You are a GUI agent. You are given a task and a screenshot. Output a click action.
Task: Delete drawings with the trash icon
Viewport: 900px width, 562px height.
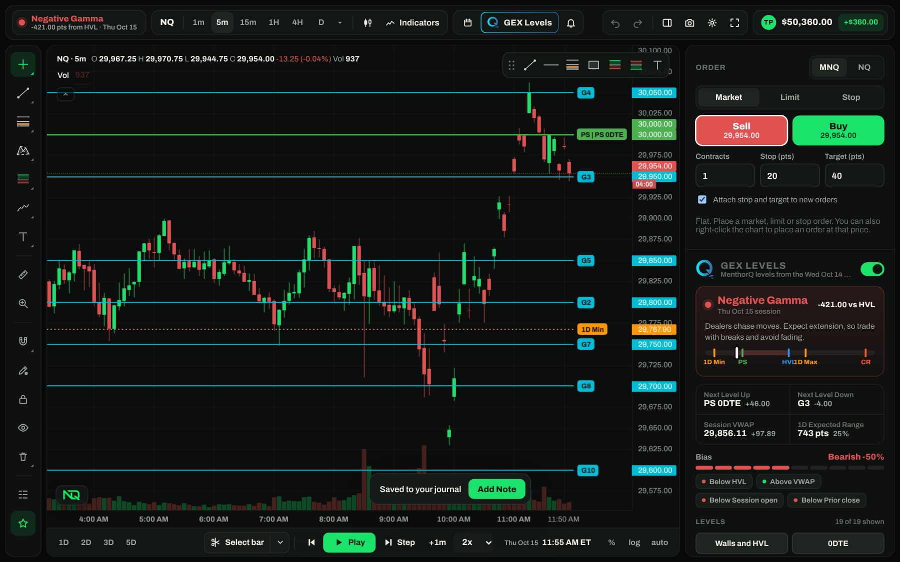coord(23,457)
